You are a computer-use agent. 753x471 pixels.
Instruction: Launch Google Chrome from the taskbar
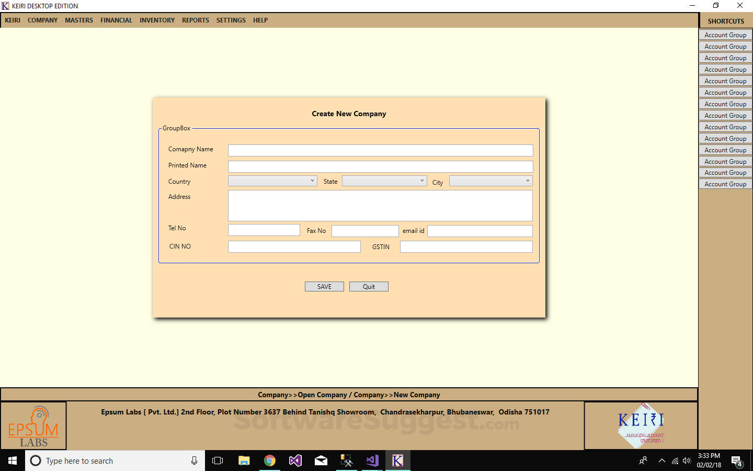[x=269, y=461]
